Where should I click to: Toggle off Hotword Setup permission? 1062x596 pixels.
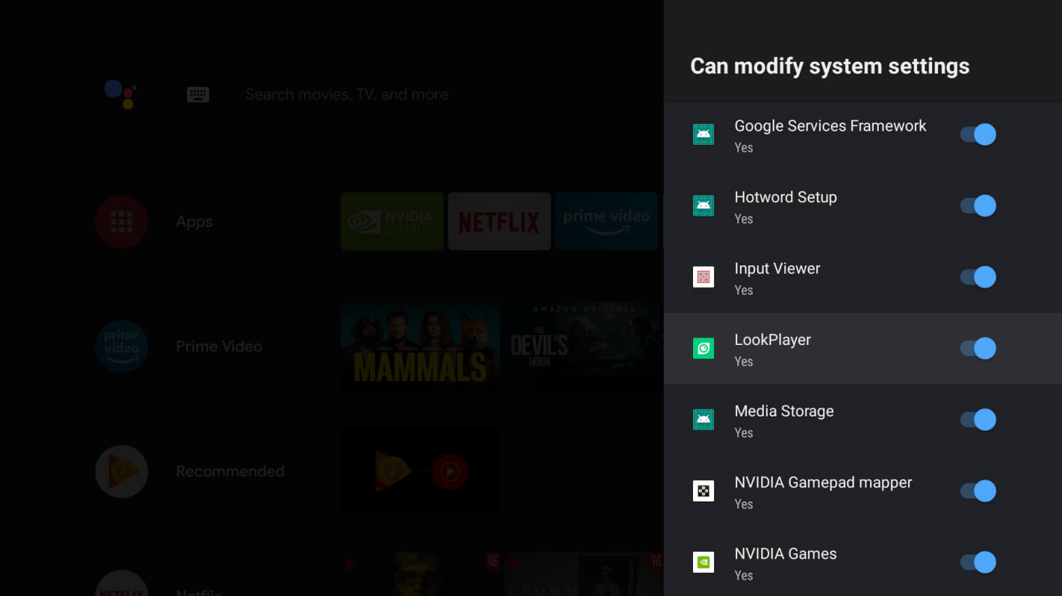tap(978, 205)
